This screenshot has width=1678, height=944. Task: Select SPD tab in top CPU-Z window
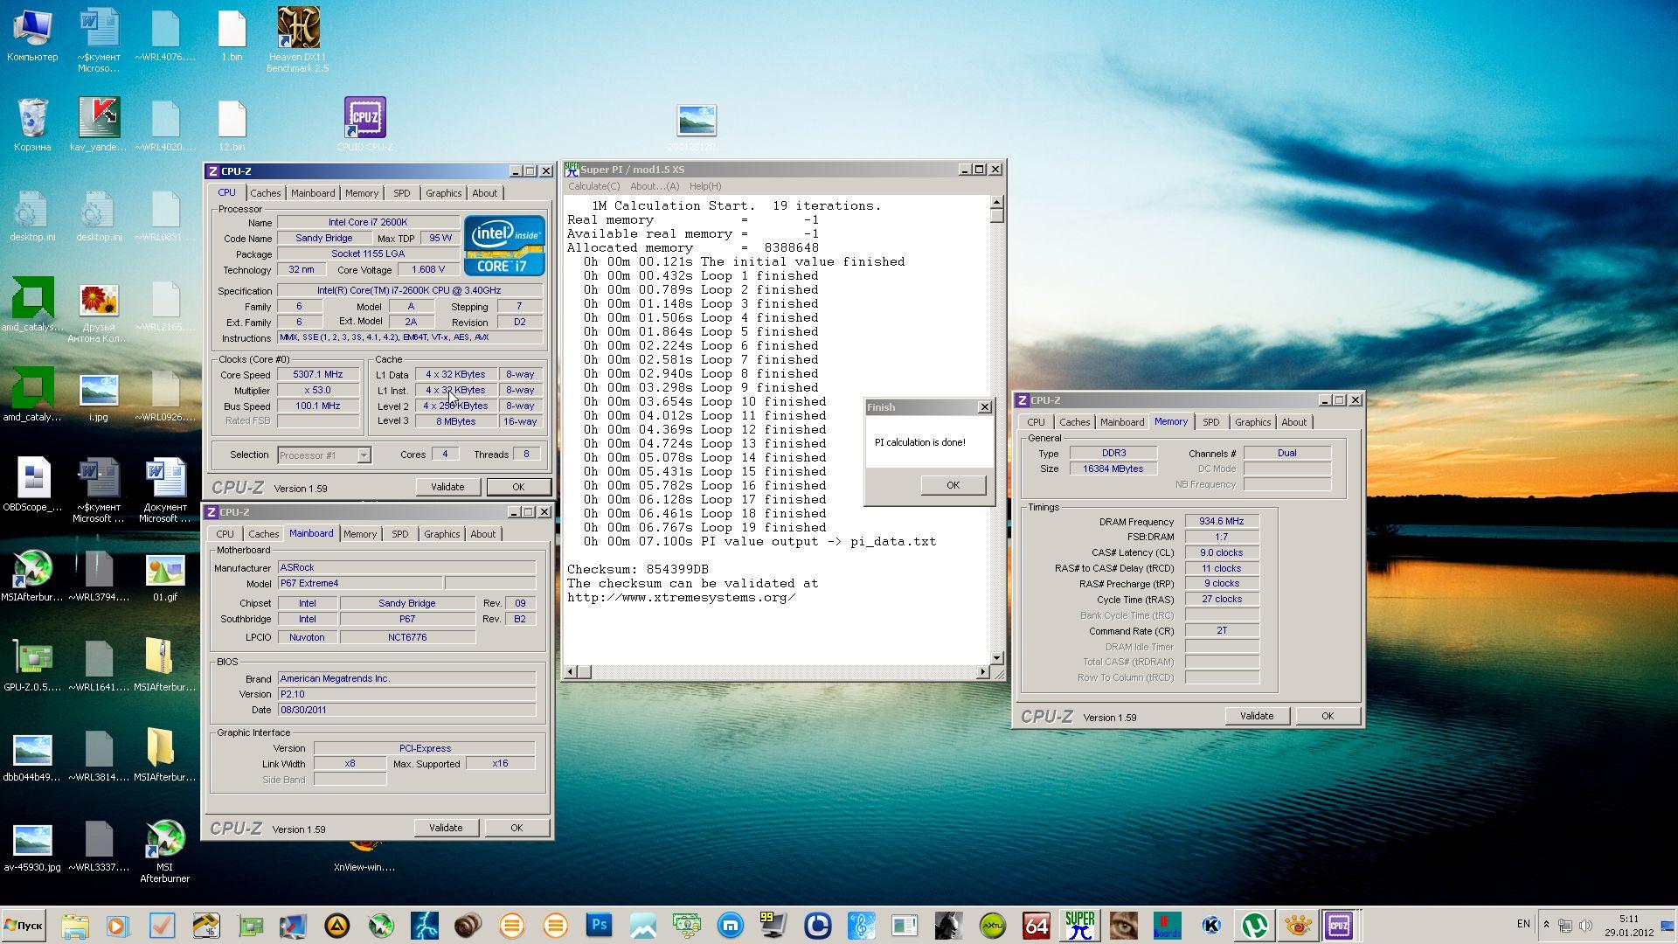(401, 193)
